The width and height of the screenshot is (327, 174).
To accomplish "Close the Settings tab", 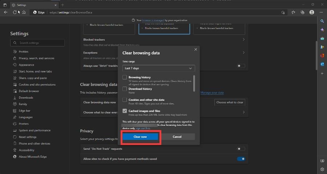I will pyautogui.click(x=56, y=5).
